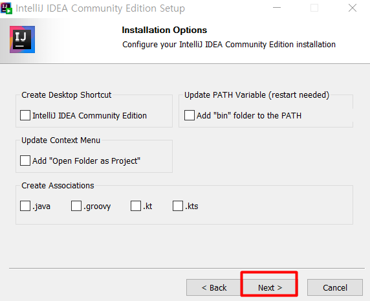
Task: Click the IntelliJ IDEA Community Edition Setup window title
Action: click(100, 8)
